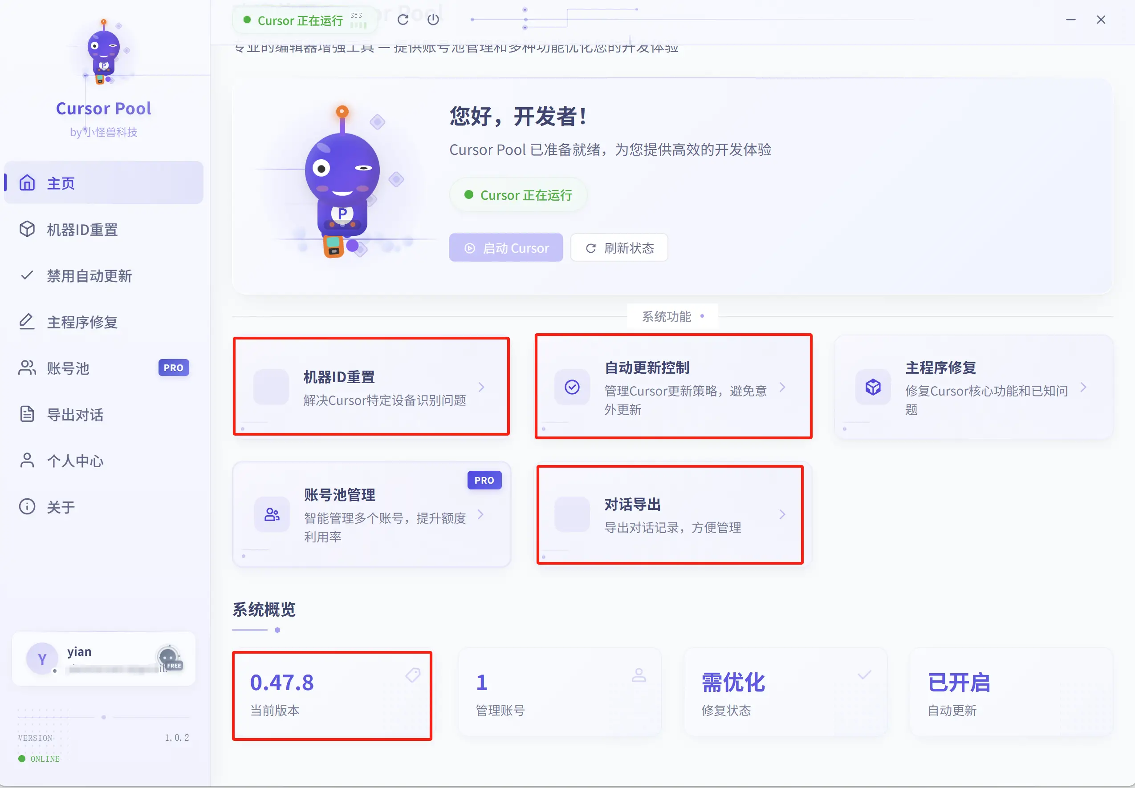This screenshot has height=788, width=1135.
Task: Click the power icon in top bar
Action: click(x=433, y=19)
